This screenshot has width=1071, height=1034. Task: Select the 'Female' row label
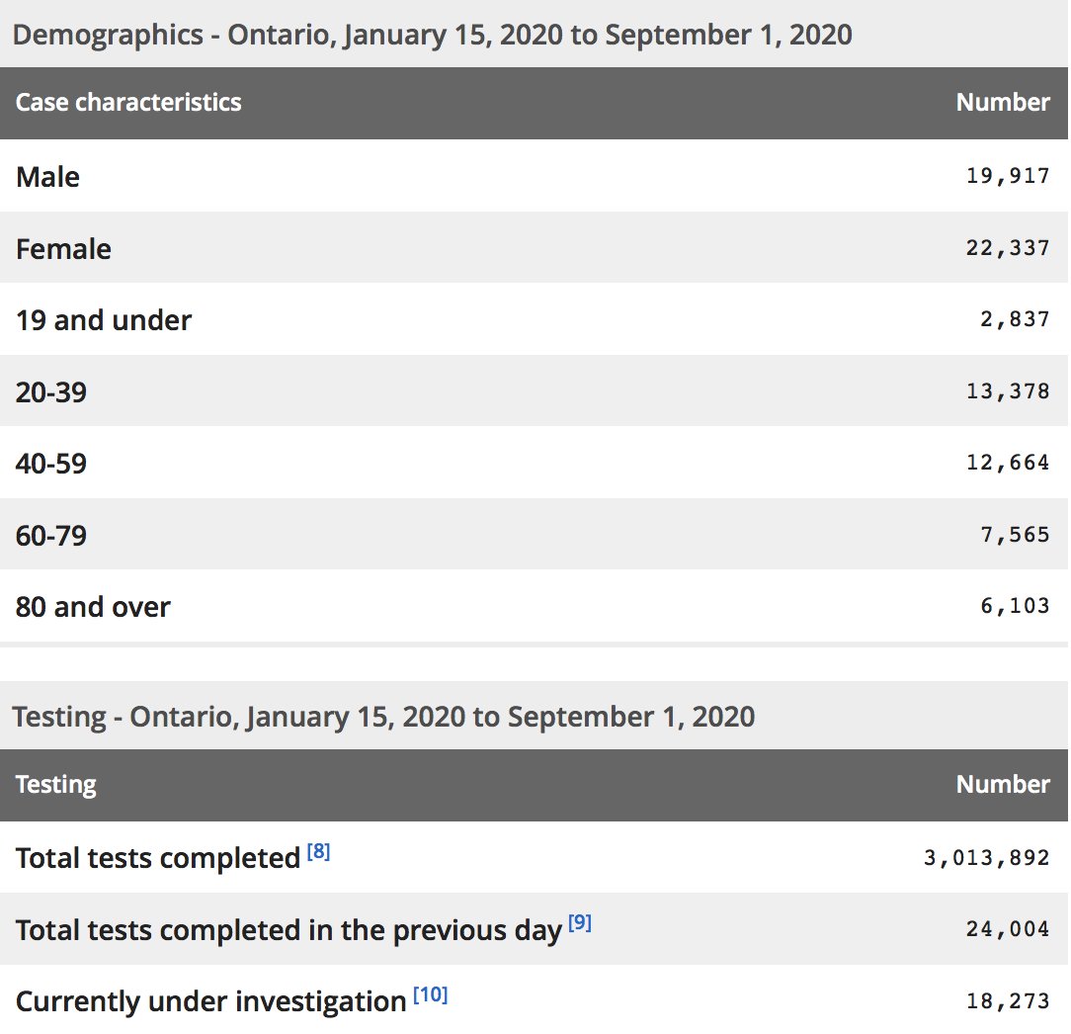[63, 249]
